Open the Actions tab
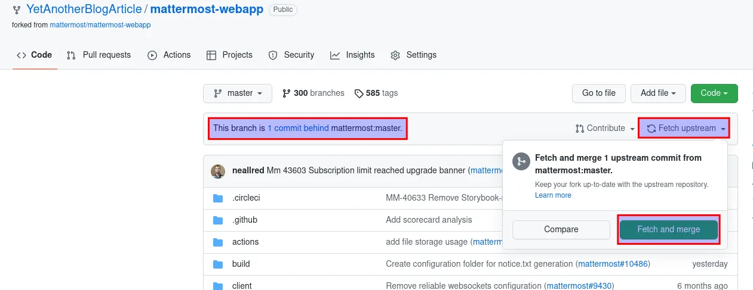 [x=169, y=55]
